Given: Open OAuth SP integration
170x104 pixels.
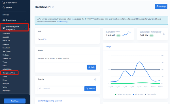Looking at the screenshot, I should coord(6,41).
